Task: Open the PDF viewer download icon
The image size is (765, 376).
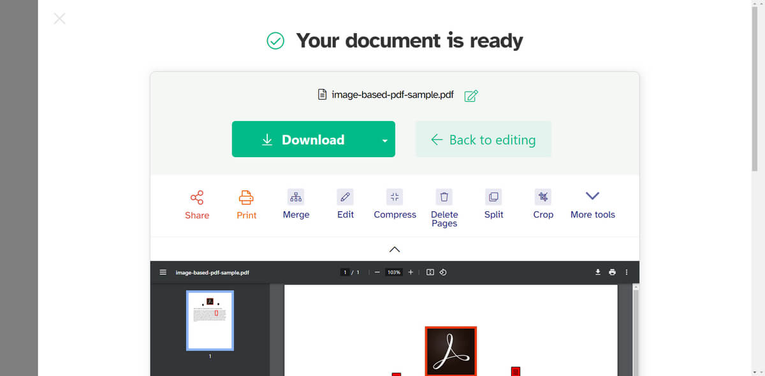Action: tap(597, 272)
